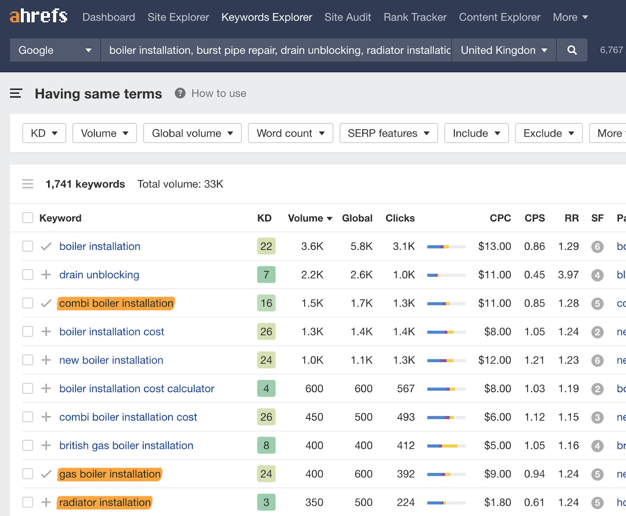Viewport: 626px width, 516px height.
Task: Open the hamburger menu beside Having same terms
Action: 16,94
